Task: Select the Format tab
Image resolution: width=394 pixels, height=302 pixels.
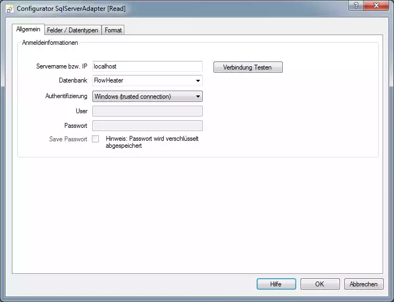Action: coord(113,30)
